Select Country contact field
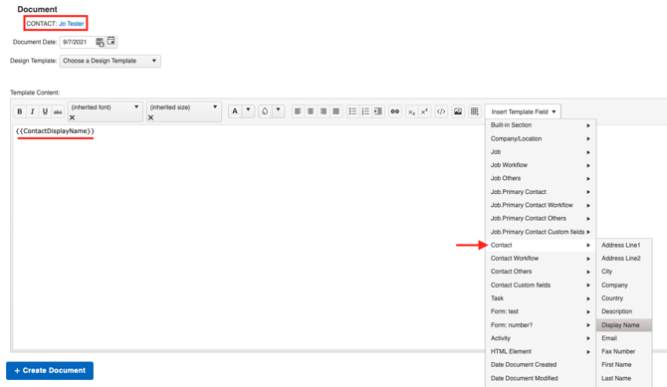The image size is (667, 387). click(x=624, y=298)
